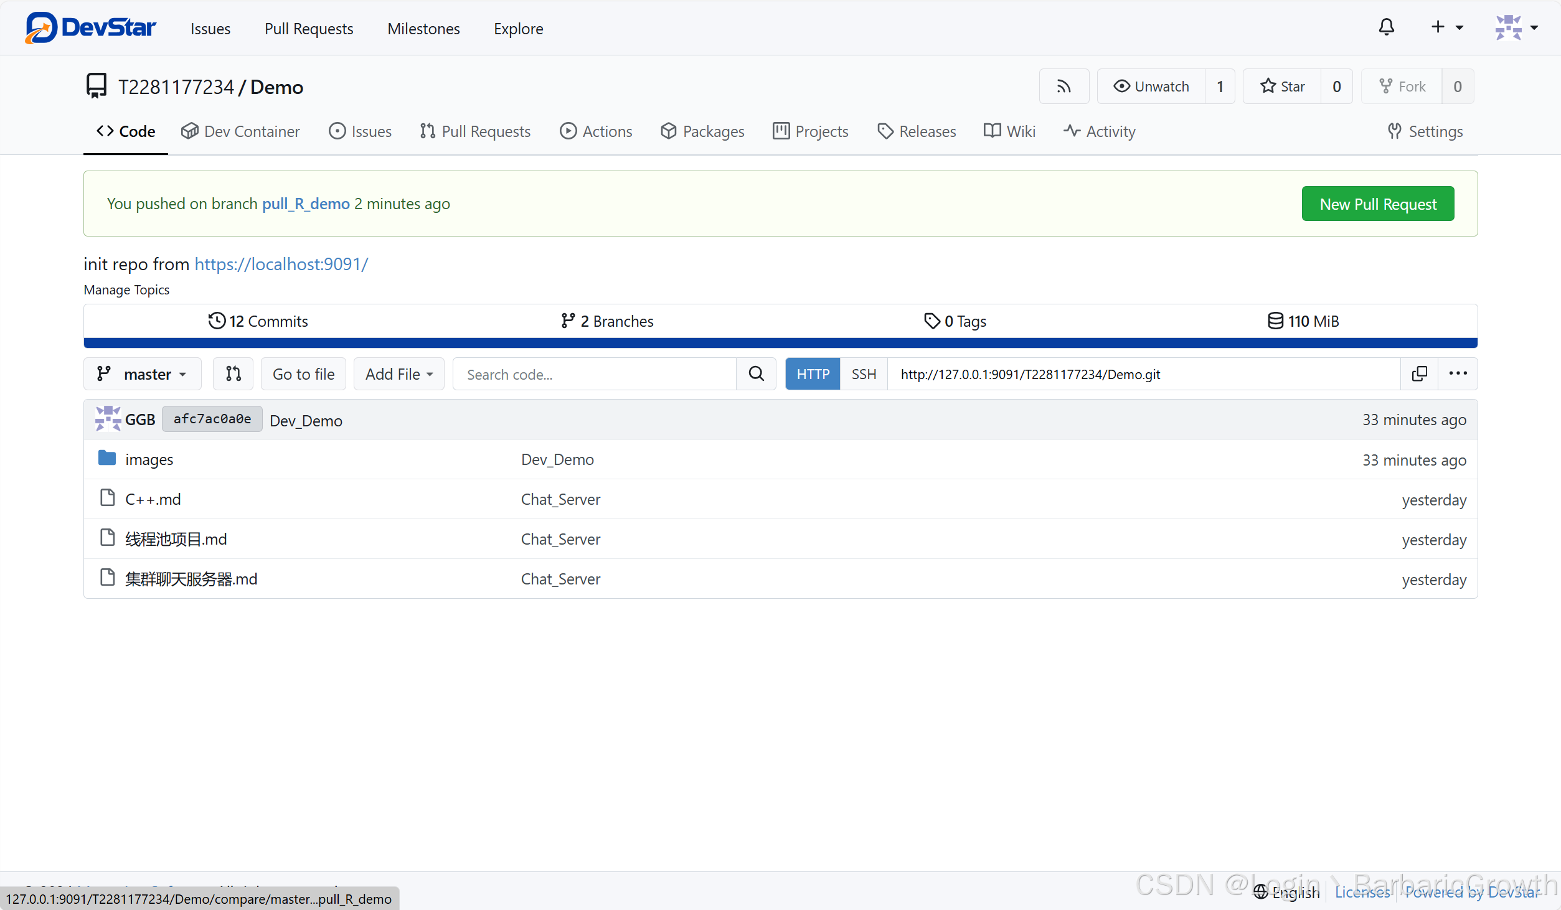Unwatch this repository

[x=1151, y=87]
